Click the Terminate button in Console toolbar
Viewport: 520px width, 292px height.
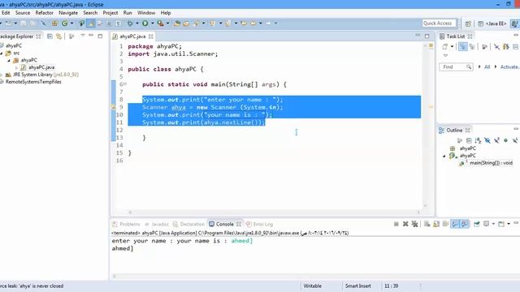point(396,224)
